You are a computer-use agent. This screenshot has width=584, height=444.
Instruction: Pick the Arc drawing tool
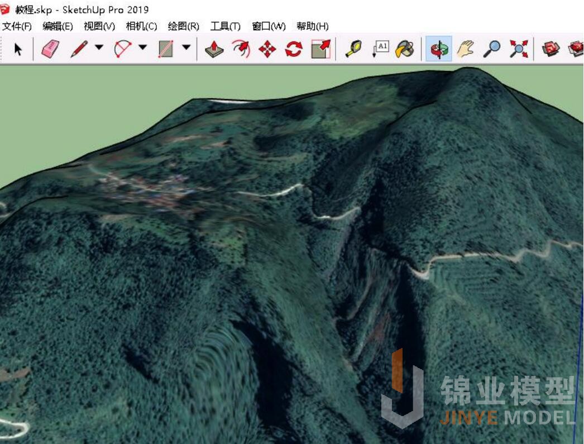click(x=123, y=49)
